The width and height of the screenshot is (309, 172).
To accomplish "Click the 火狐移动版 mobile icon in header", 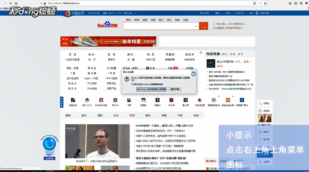I will (257, 13).
